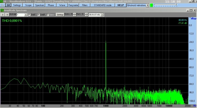The image size is (197, 108).
Task: Toggle the LogX checkbox
Action: click(38, 15)
